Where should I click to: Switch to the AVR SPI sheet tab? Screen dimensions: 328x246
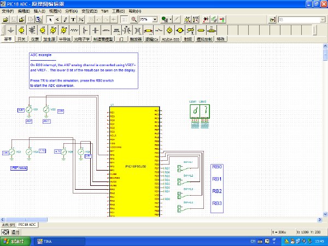point(8,225)
